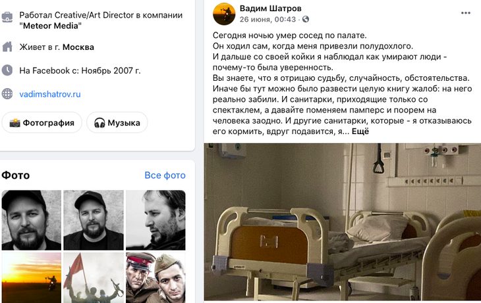Open the red flag soldiers photo thumbnail

(x=94, y=277)
